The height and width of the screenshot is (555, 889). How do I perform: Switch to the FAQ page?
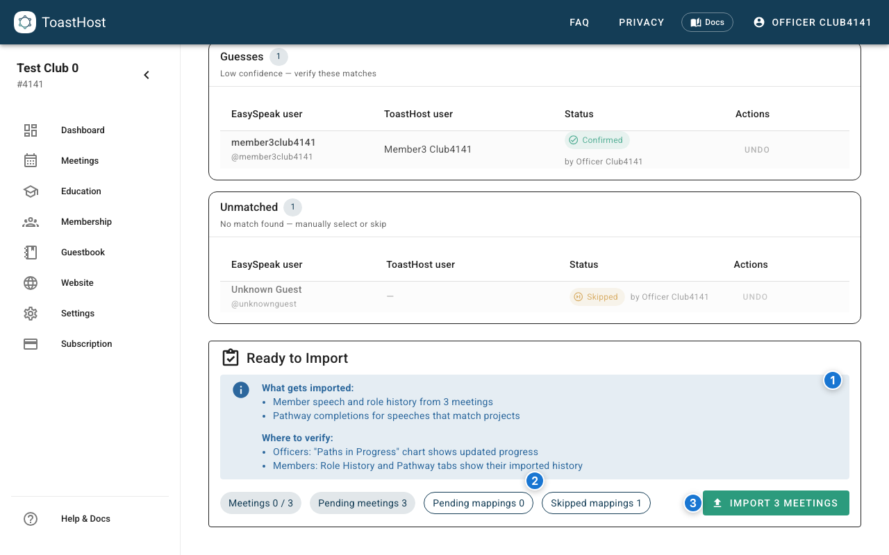[579, 22]
